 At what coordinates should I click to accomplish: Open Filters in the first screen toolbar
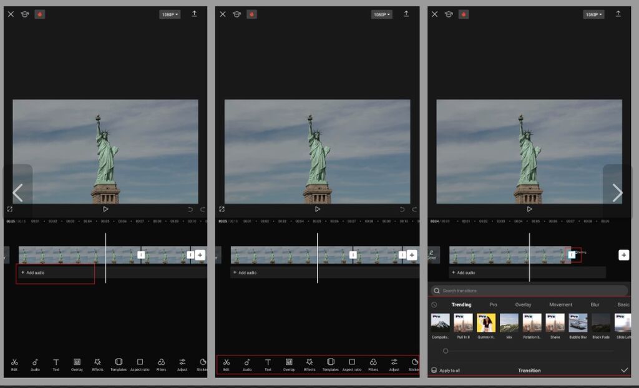pyautogui.click(x=162, y=364)
